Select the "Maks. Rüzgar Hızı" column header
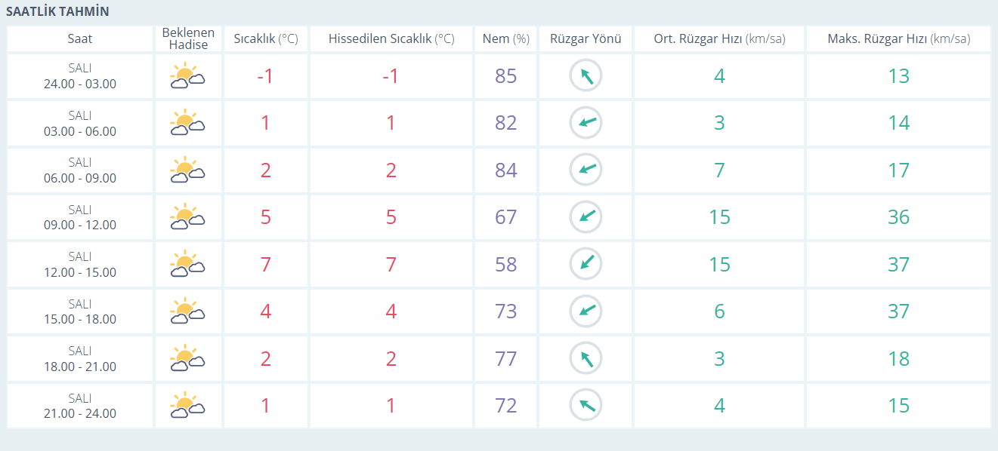The width and height of the screenshot is (998, 451). 898,39
